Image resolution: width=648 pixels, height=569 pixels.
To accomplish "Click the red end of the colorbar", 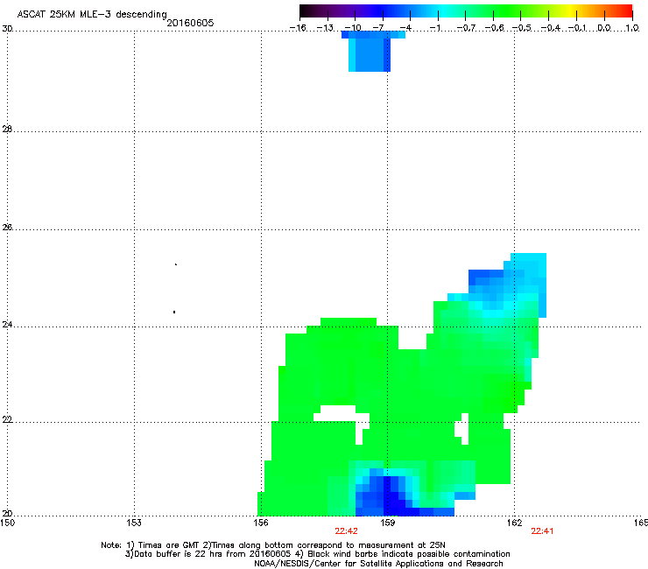I will tap(626, 11).
